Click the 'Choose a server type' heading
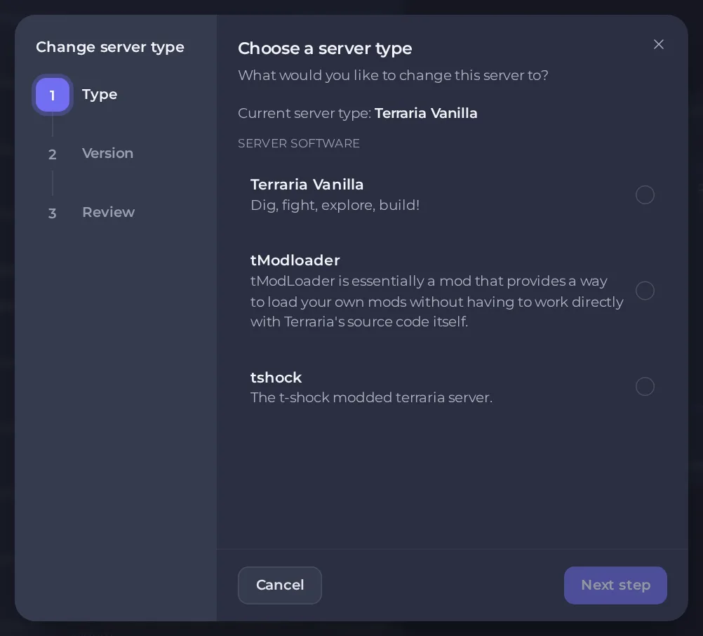703x636 pixels. 325,48
